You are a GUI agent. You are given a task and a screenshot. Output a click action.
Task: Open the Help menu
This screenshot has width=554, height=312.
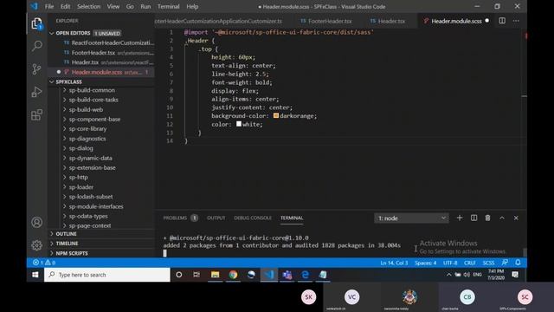coord(192,6)
